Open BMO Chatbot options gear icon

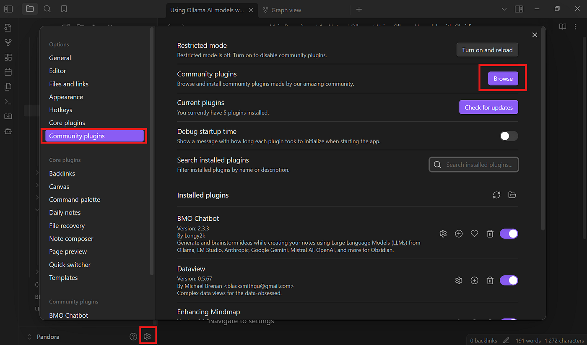(x=443, y=234)
